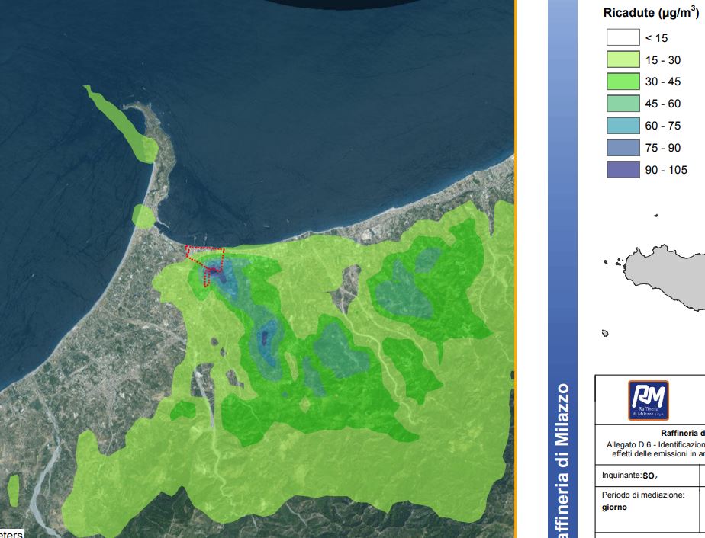Click the tiny island dot above the Sicily inset
The width and height of the screenshot is (705, 538).
pyautogui.click(x=656, y=216)
